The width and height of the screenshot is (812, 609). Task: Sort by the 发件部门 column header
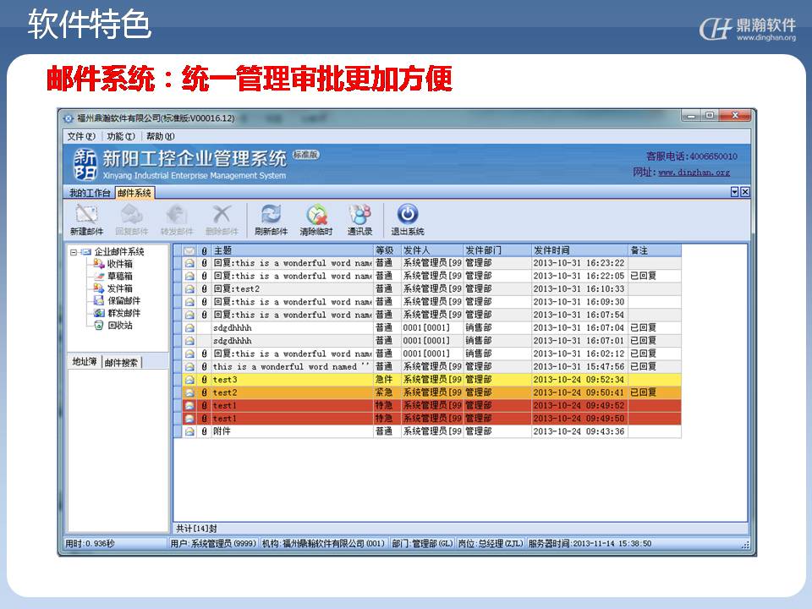tap(497, 250)
